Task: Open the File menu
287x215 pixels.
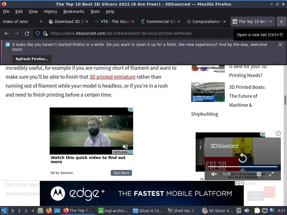Action: [6, 11]
